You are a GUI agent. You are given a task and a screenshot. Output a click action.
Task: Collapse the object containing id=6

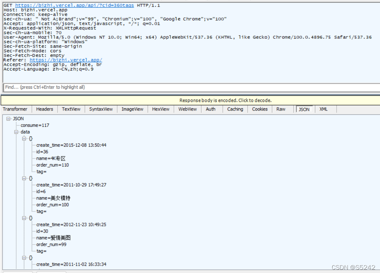coord(24,178)
